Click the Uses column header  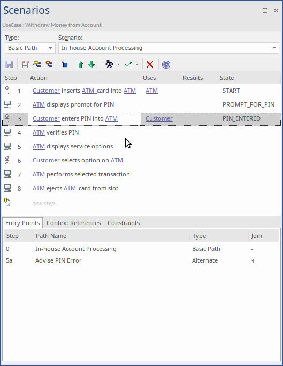click(x=160, y=78)
